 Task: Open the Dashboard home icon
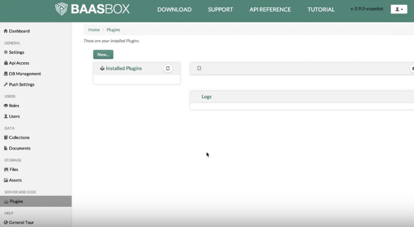(x=6, y=31)
